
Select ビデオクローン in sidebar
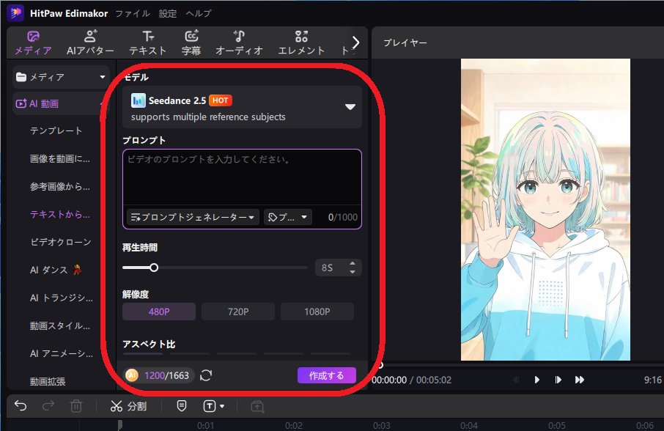[x=61, y=242]
